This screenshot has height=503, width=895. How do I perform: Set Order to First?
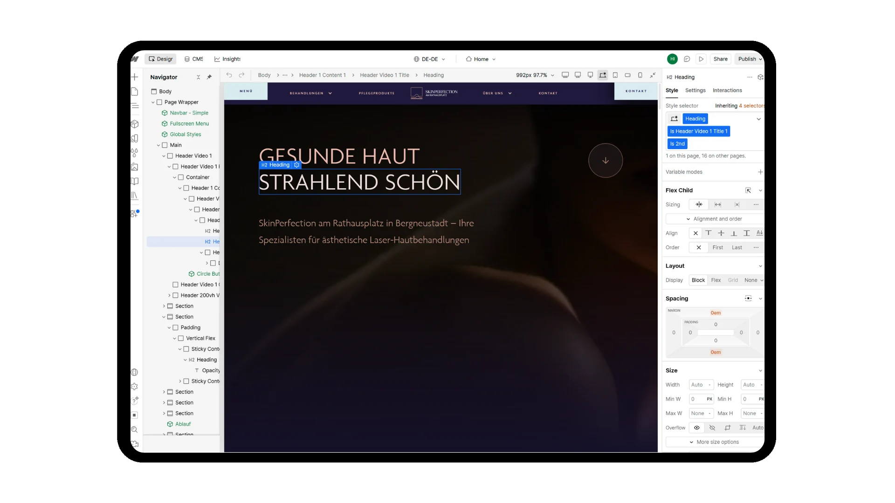(718, 248)
